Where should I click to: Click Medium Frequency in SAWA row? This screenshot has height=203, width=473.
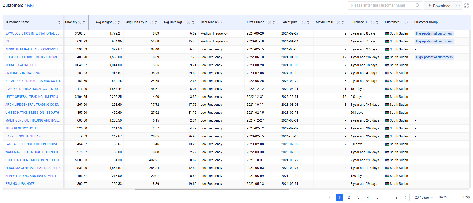(214, 33)
